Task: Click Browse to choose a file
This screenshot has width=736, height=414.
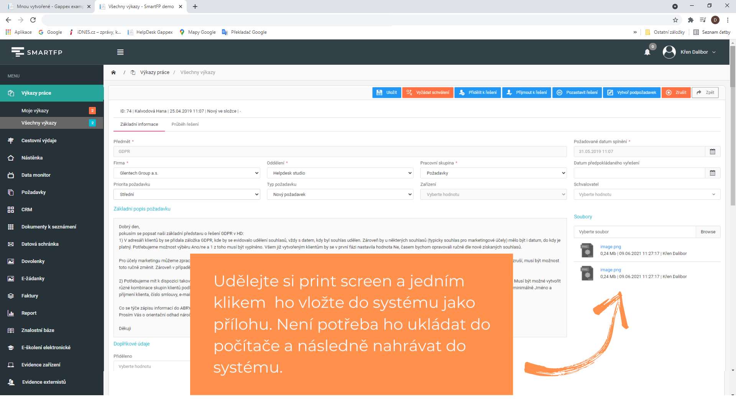Action: click(708, 232)
